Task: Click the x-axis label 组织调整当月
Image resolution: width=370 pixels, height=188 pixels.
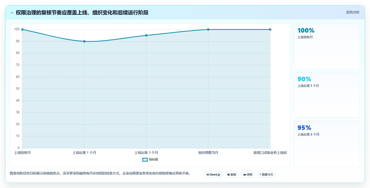Action: [208, 153]
